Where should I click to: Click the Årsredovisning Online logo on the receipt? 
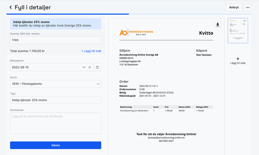[x=136, y=32]
